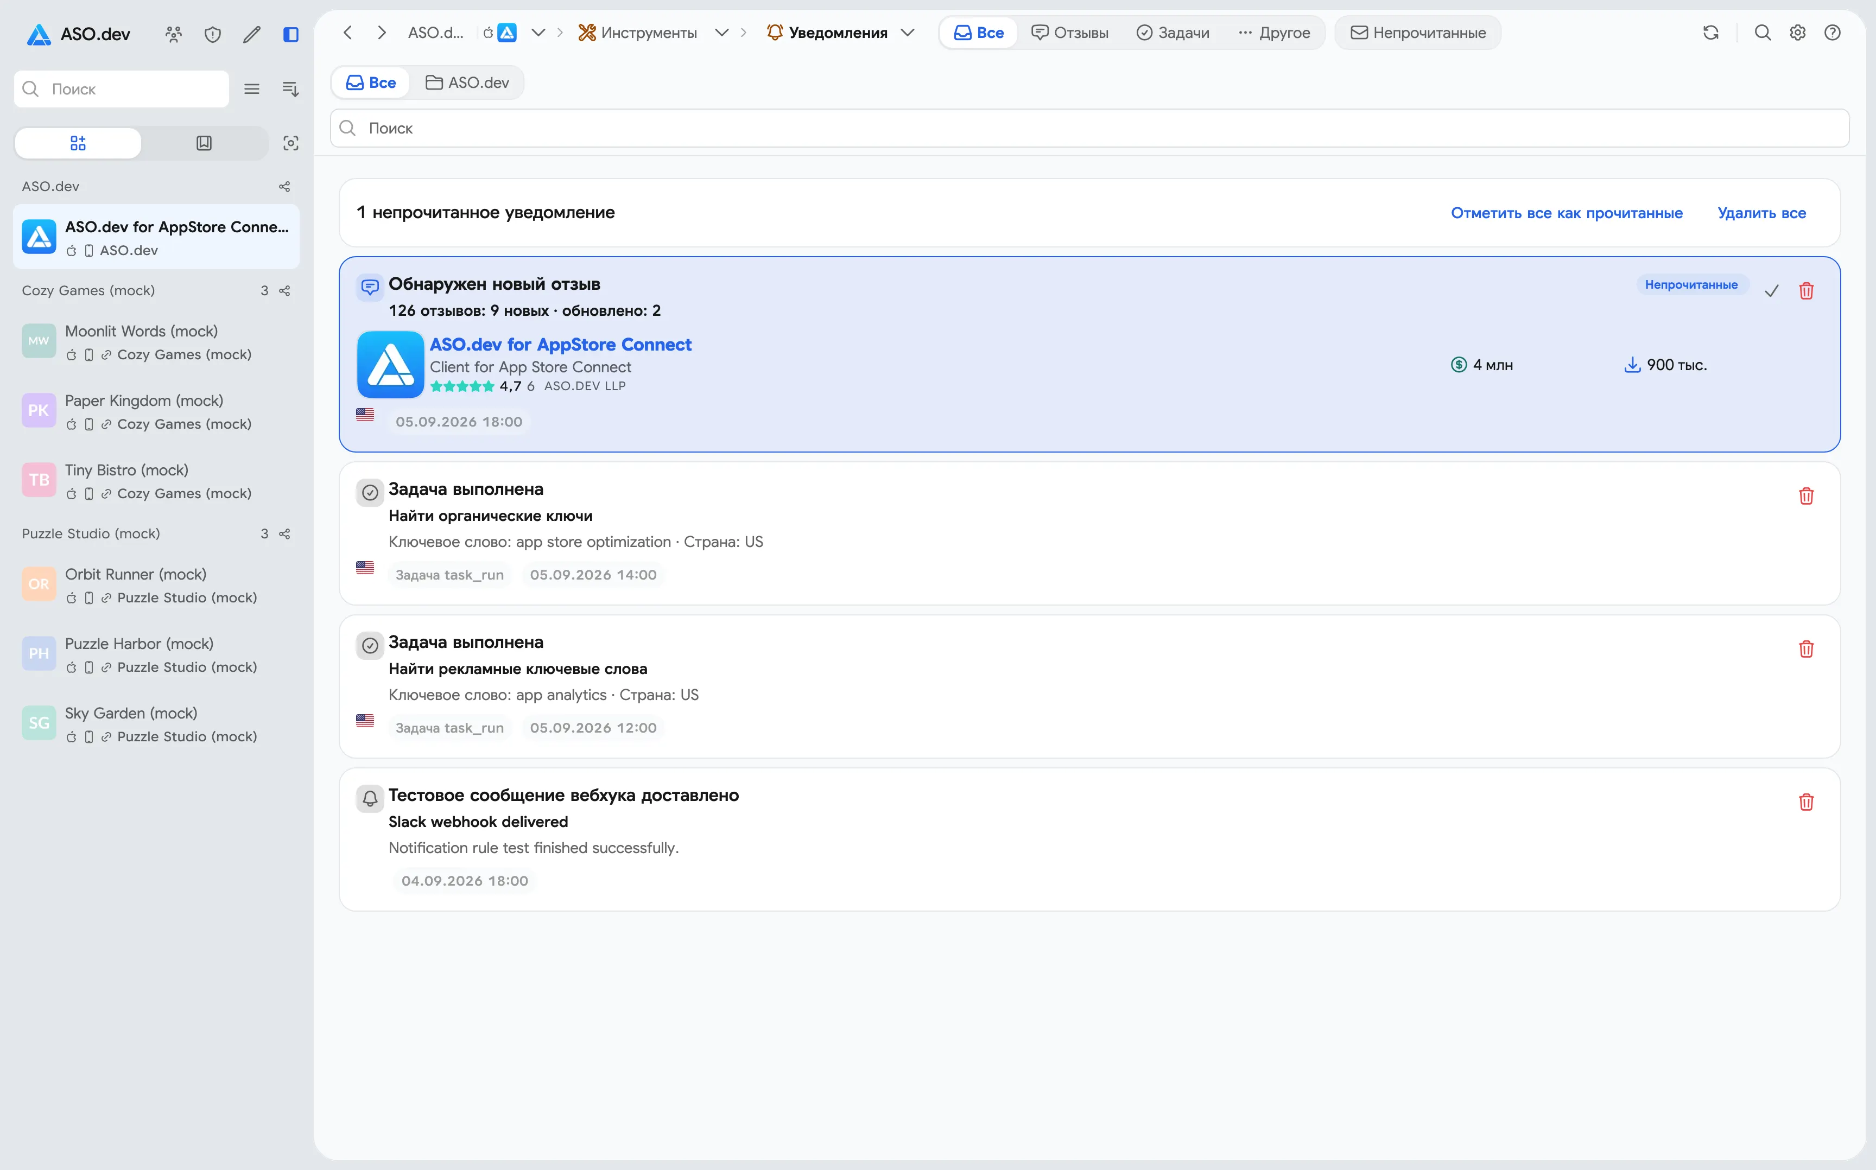
Task: Select the Задачи filter tab
Action: [x=1173, y=33]
